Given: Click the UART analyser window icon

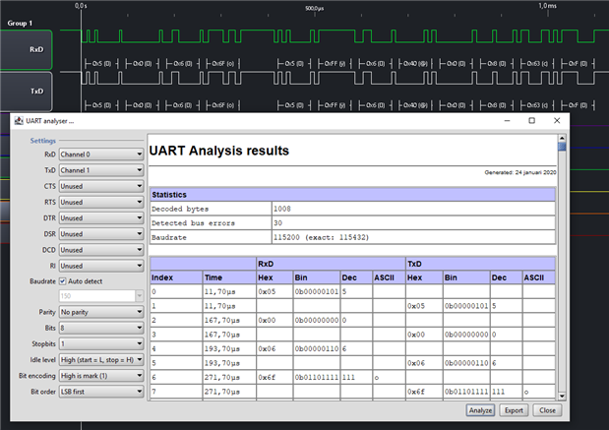Looking at the screenshot, I should coord(19,120).
